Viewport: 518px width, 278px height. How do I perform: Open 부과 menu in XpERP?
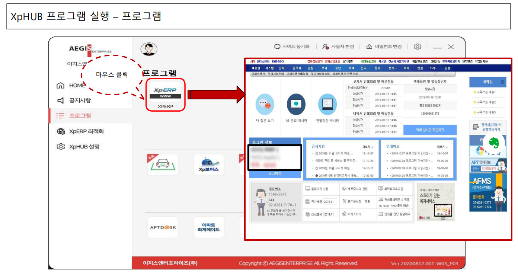point(324,68)
